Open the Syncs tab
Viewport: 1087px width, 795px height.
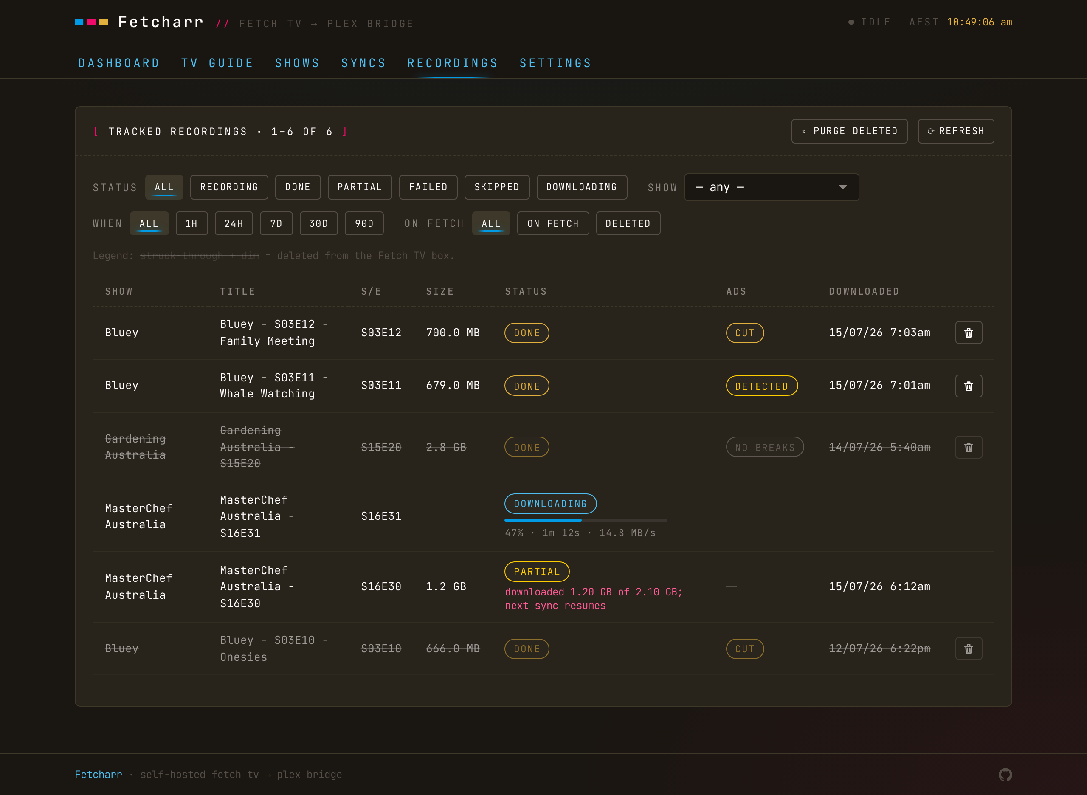tap(363, 63)
